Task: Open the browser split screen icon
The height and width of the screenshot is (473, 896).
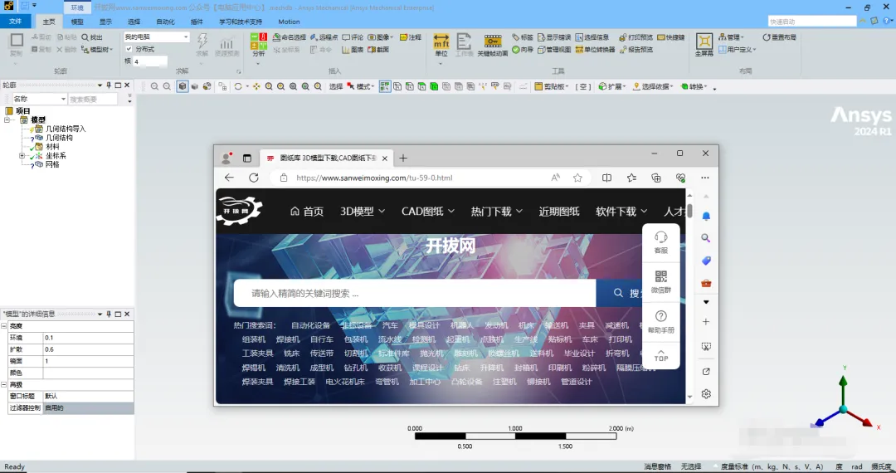Action: coord(606,178)
